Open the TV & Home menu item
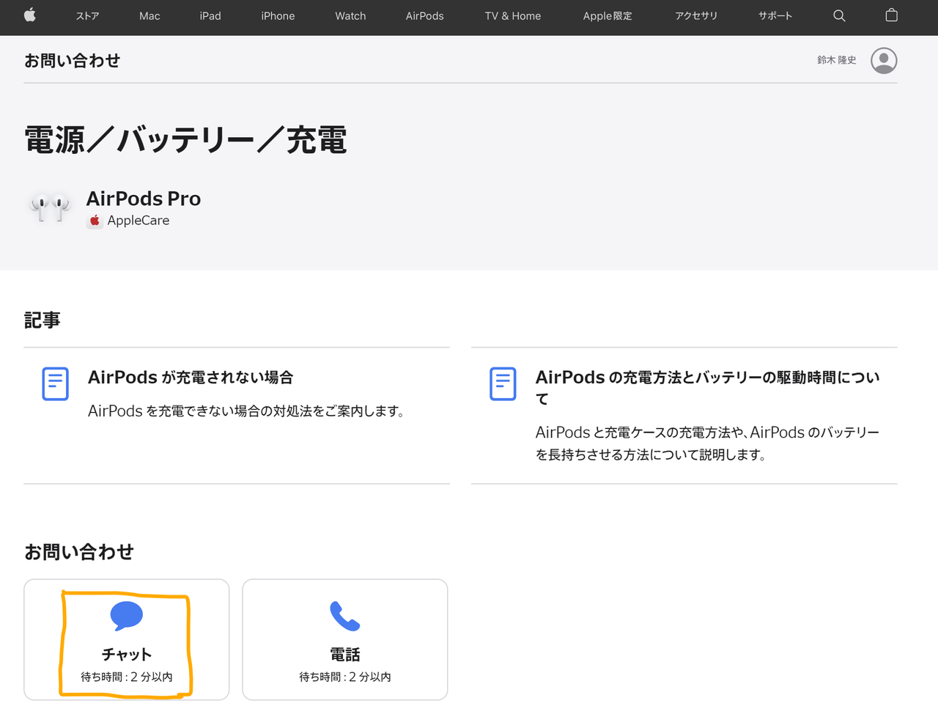This screenshot has width=938, height=717. click(x=513, y=15)
